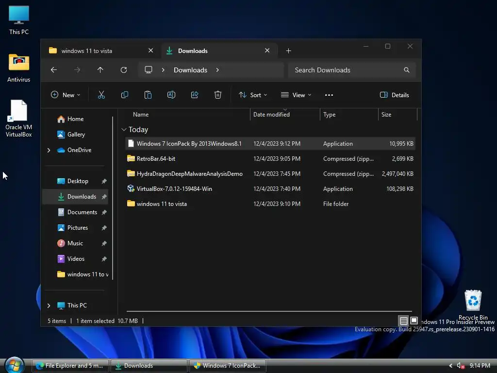Click the Copy icon in toolbar

[125, 95]
